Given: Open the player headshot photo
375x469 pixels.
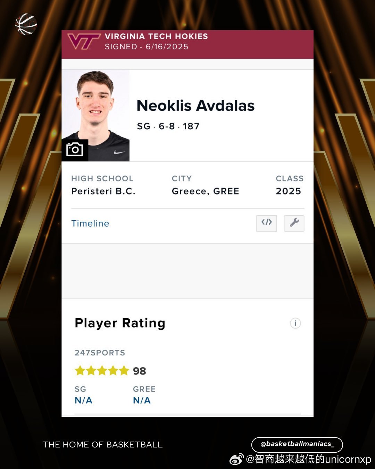Looking at the screenshot, I should [x=95, y=115].
